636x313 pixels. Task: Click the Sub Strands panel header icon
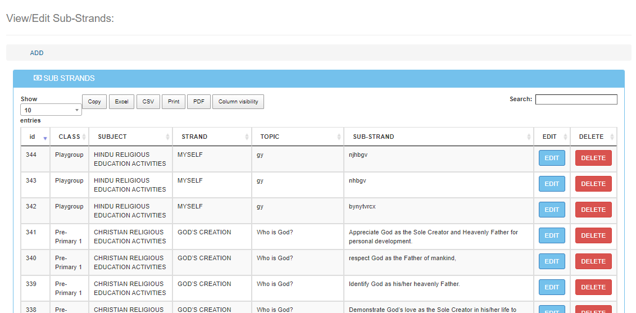coord(38,78)
